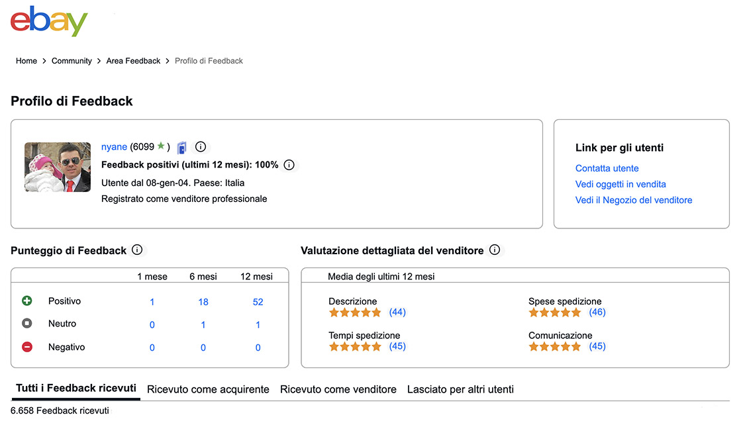Image resolution: width=743 pixels, height=427 pixels.
Task: Click the green star next to 6099
Action: tap(161, 146)
